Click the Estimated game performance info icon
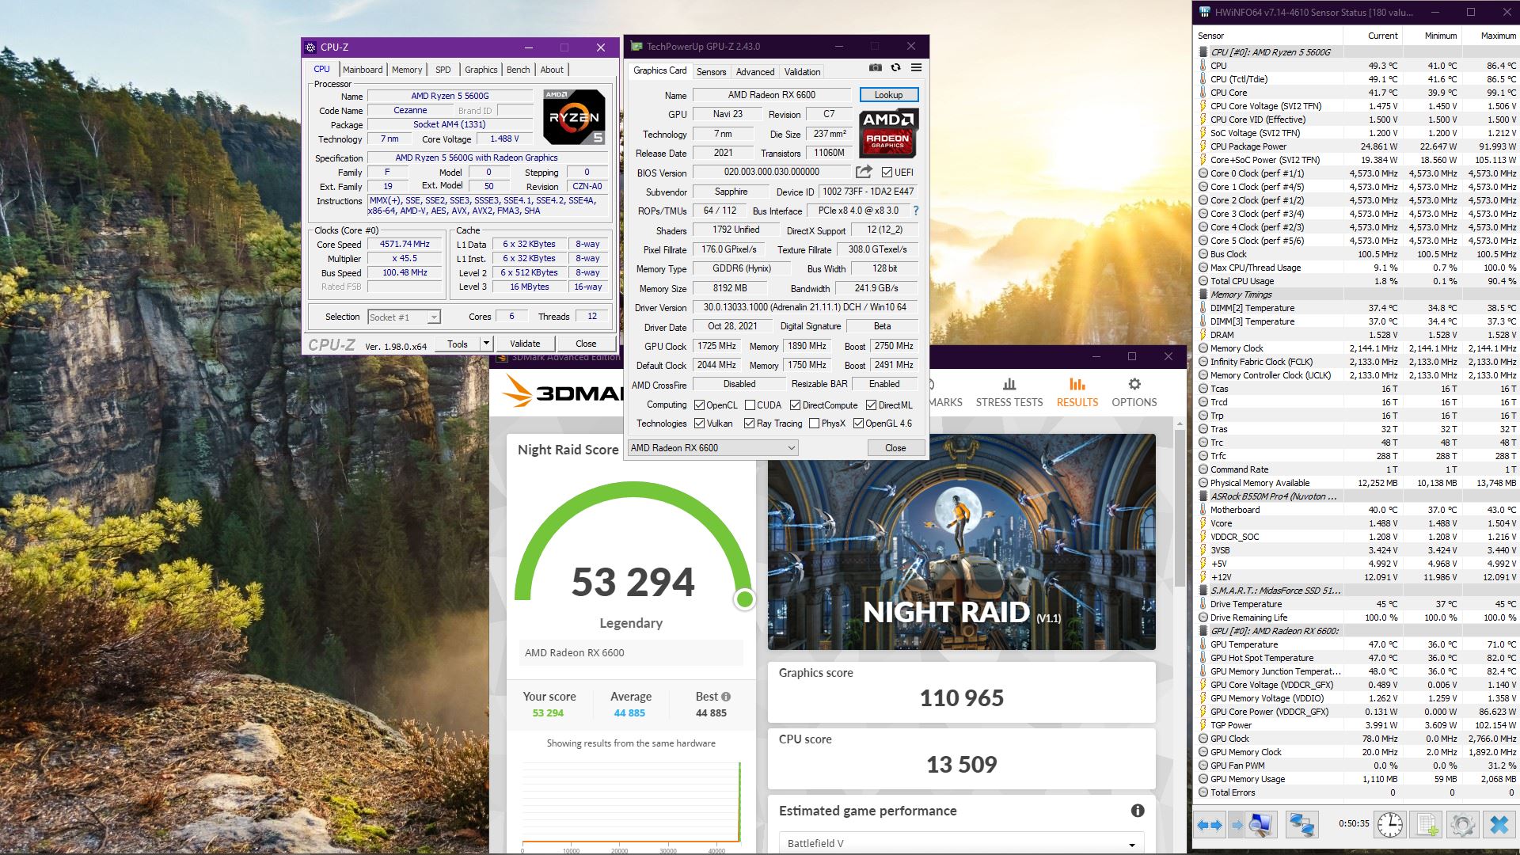 click(1138, 810)
